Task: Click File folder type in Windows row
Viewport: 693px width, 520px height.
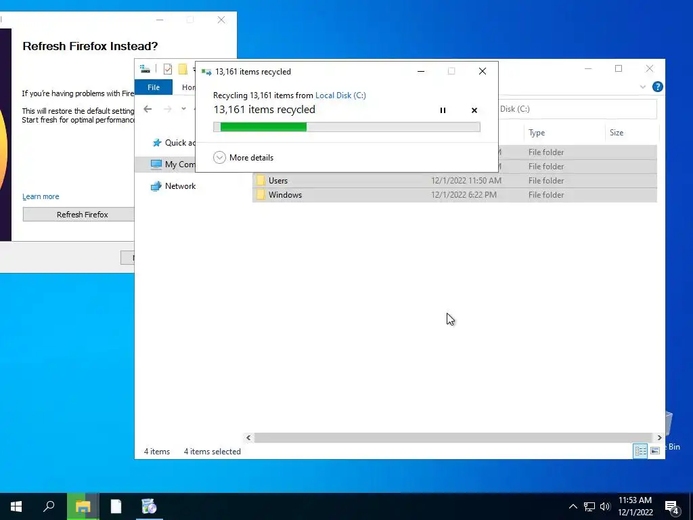Action: click(x=546, y=194)
